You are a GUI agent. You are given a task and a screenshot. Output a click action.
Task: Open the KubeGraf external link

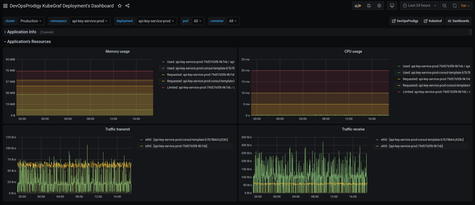[x=433, y=21]
